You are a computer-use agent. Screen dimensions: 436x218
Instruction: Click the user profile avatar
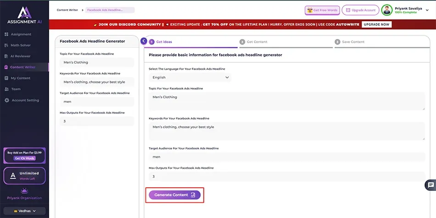pos(387,10)
